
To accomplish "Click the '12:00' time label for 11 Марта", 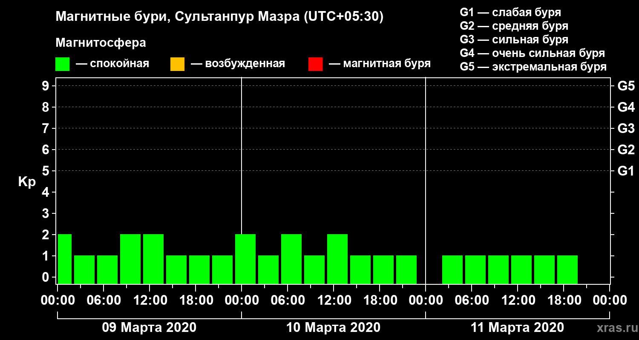I will (x=518, y=300).
